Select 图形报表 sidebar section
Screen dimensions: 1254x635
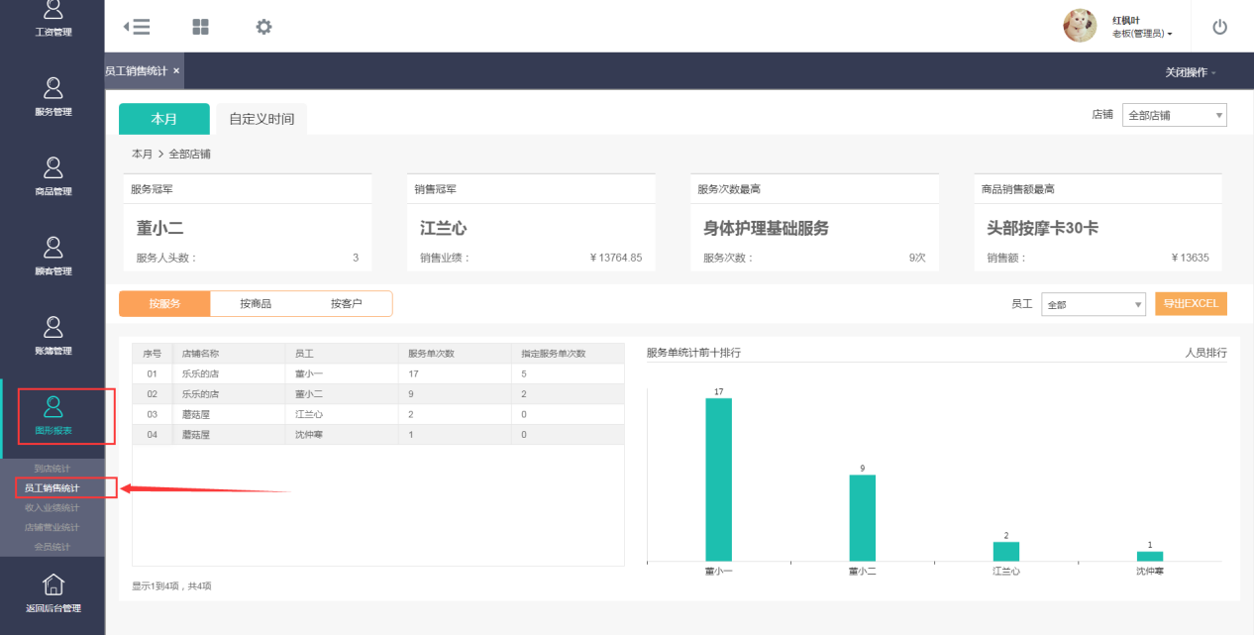click(52, 416)
